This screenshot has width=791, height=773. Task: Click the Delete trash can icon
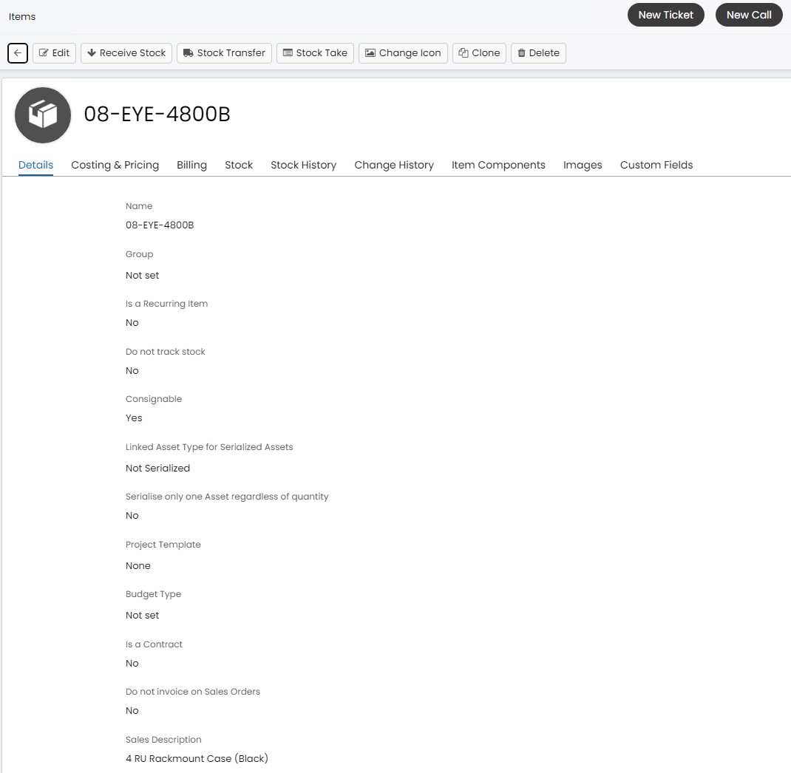[525, 52]
